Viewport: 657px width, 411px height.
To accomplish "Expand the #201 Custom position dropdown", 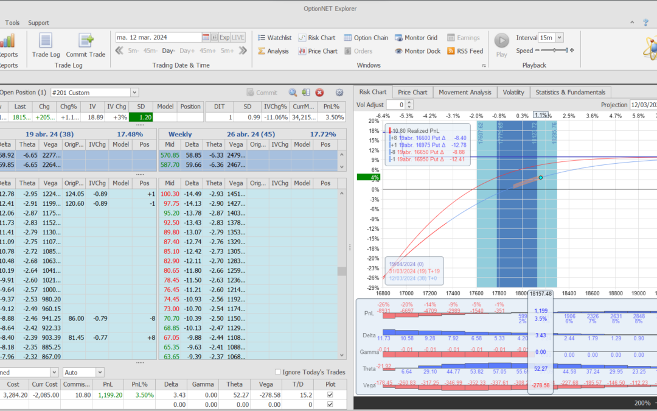I will (x=134, y=93).
